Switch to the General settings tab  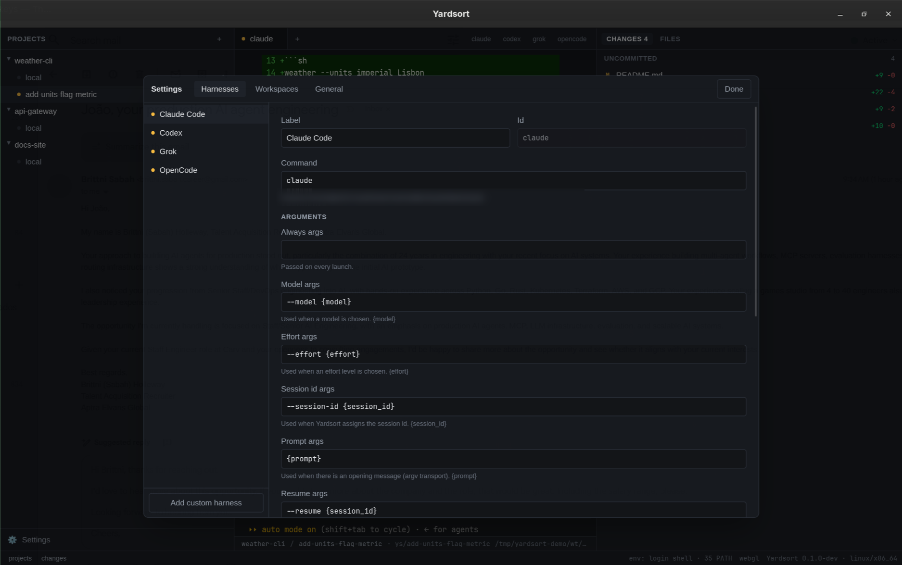pyautogui.click(x=329, y=89)
